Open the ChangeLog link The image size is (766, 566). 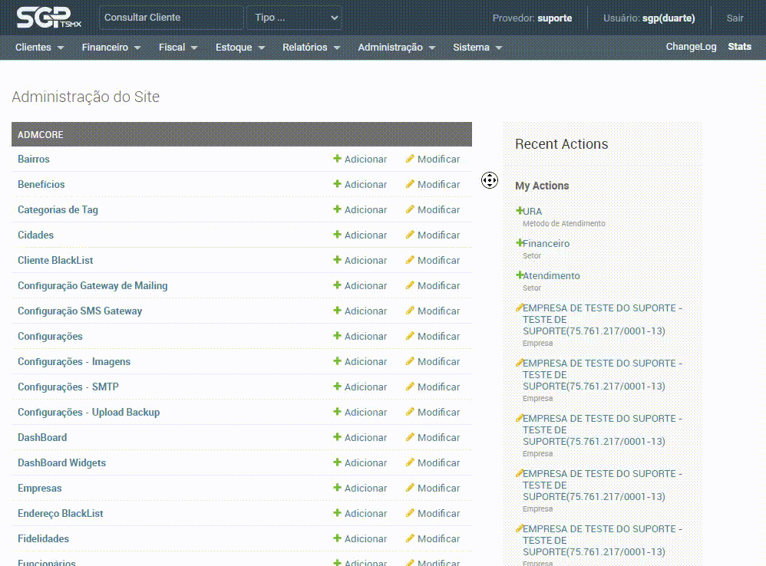point(691,47)
